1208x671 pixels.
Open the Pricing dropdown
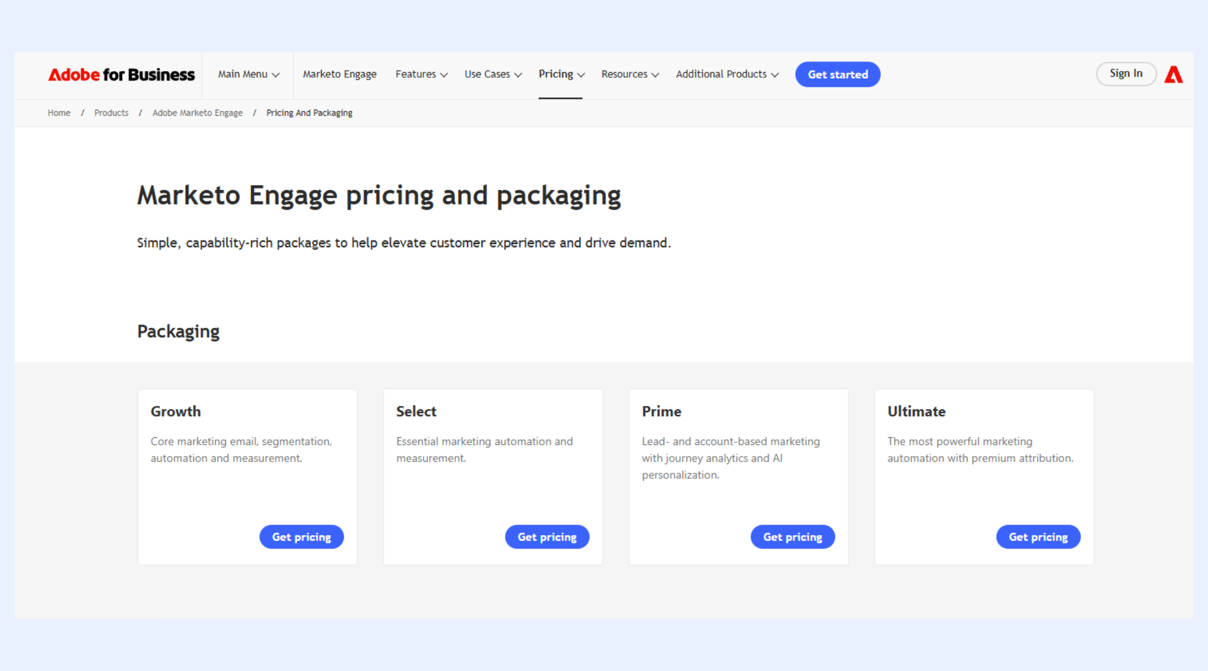click(x=561, y=74)
